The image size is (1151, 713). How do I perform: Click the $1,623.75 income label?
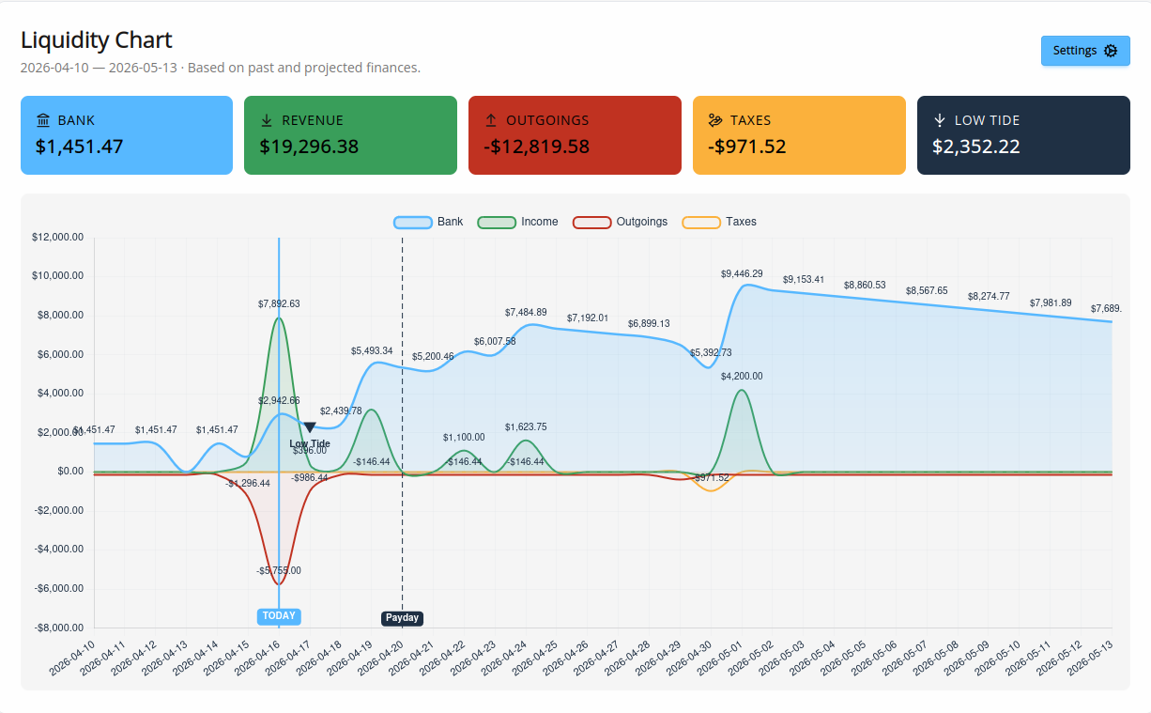tap(526, 426)
